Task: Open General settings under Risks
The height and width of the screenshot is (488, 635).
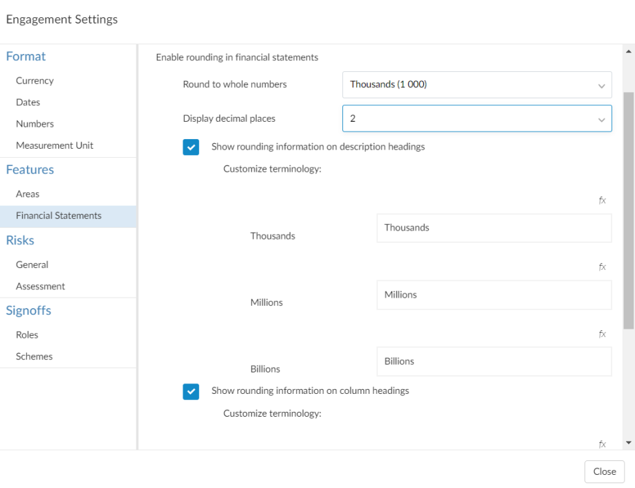Action: (x=32, y=264)
